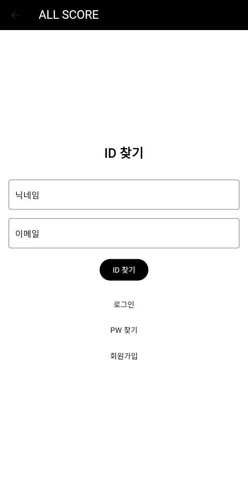The width and height of the screenshot is (248, 481).
Task: Click the ALL SCORE title text
Action: (x=69, y=14)
